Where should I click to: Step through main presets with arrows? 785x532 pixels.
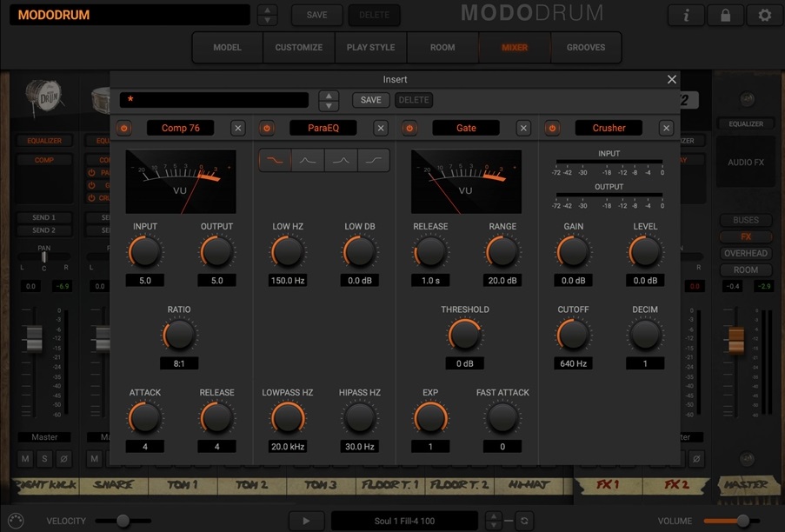[x=268, y=15]
